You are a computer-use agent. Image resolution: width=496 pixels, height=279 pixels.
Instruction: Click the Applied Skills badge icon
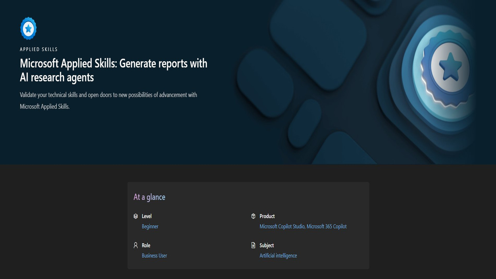pos(28,28)
